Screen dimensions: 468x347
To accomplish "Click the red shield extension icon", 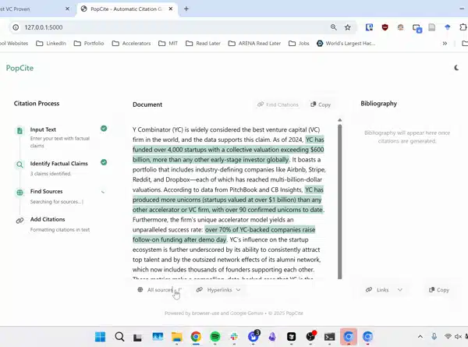I will 385,27.
